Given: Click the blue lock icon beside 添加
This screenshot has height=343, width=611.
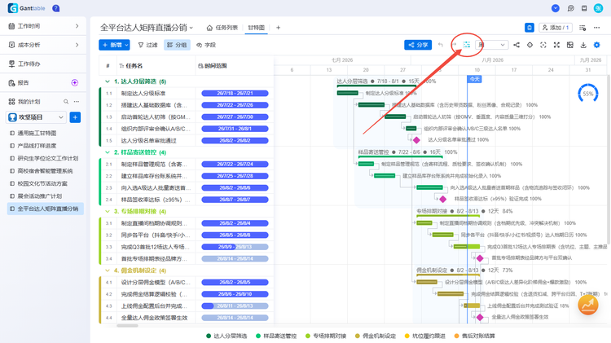Looking at the screenshot, I should [x=530, y=28].
